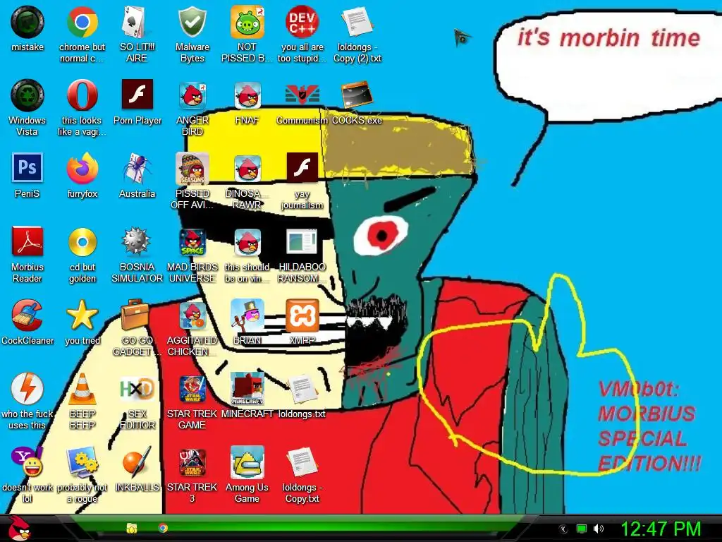Screen dimensions: 722x542
Task: Open Chrome from the taskbar
Action: coord(163,528)
